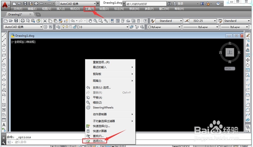253x147 pixels.
Task: Click the ViewCube top face 上
Action: click(230, 52)
